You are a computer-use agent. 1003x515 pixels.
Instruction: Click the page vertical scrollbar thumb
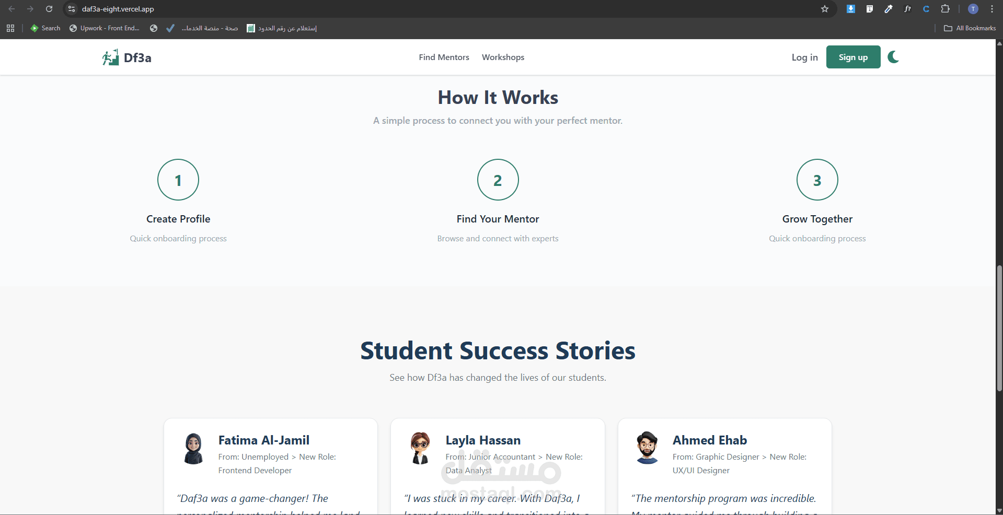(999, 327)
